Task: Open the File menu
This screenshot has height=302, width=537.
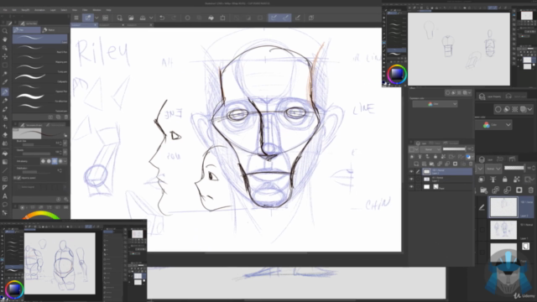Action: [5, 10]
